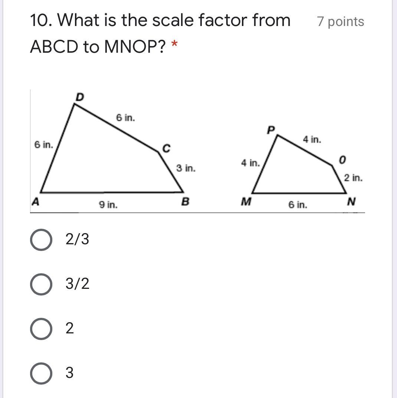
Task: Click the "2 in." label beside side ON
Action: tap(353, 178)
